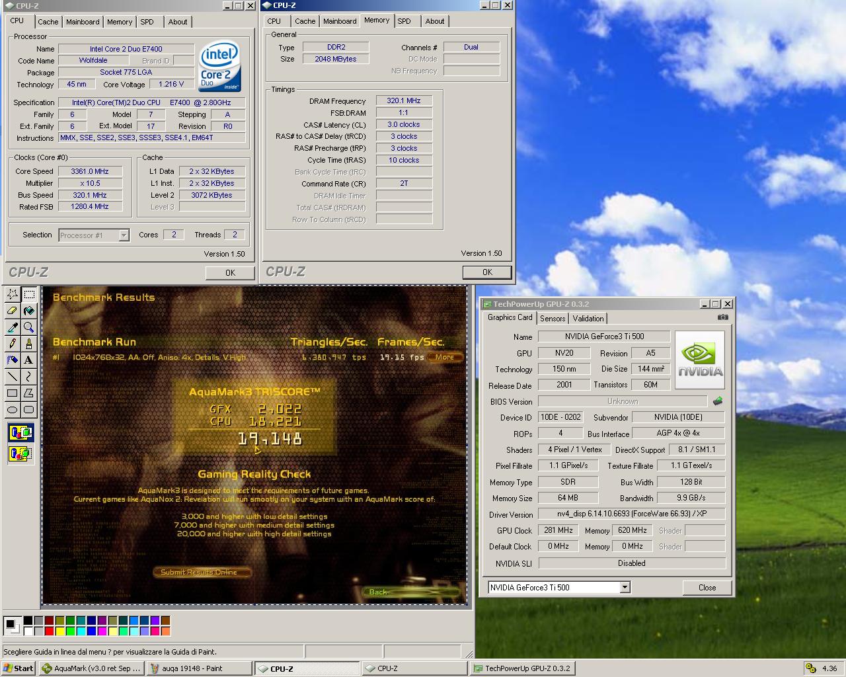846x677 pixels.
Task: Choose the Pencil tool in Paint
Action: [12, 344]
